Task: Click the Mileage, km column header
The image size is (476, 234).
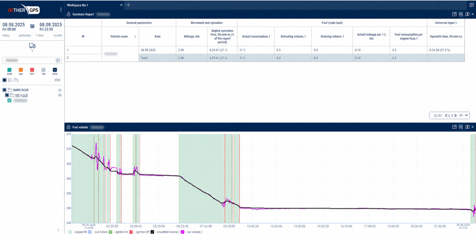Action: [x=192, y=36]
